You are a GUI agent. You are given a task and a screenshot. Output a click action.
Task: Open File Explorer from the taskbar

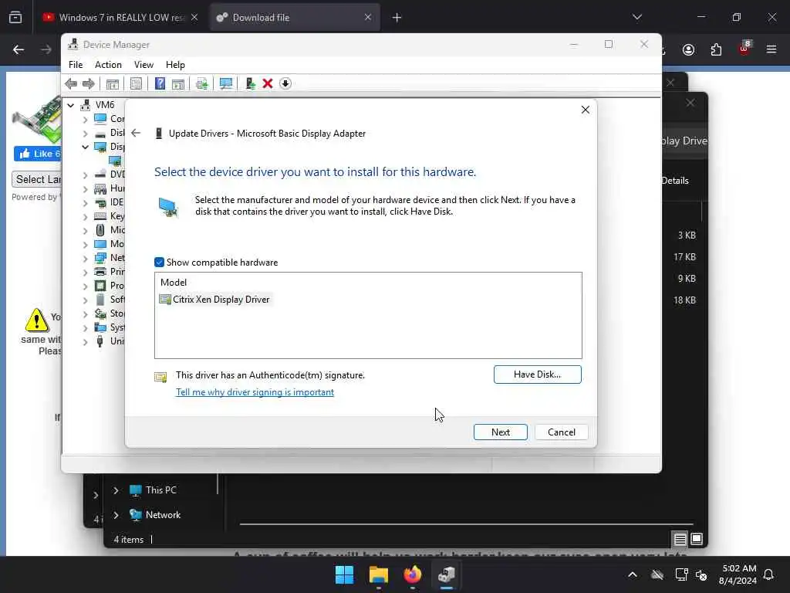(x=378, y=574)
